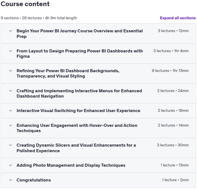Open 'Creating Dynamic Slicers and Visual Enhancements' title
197x189 pixels.
(76, 148)
